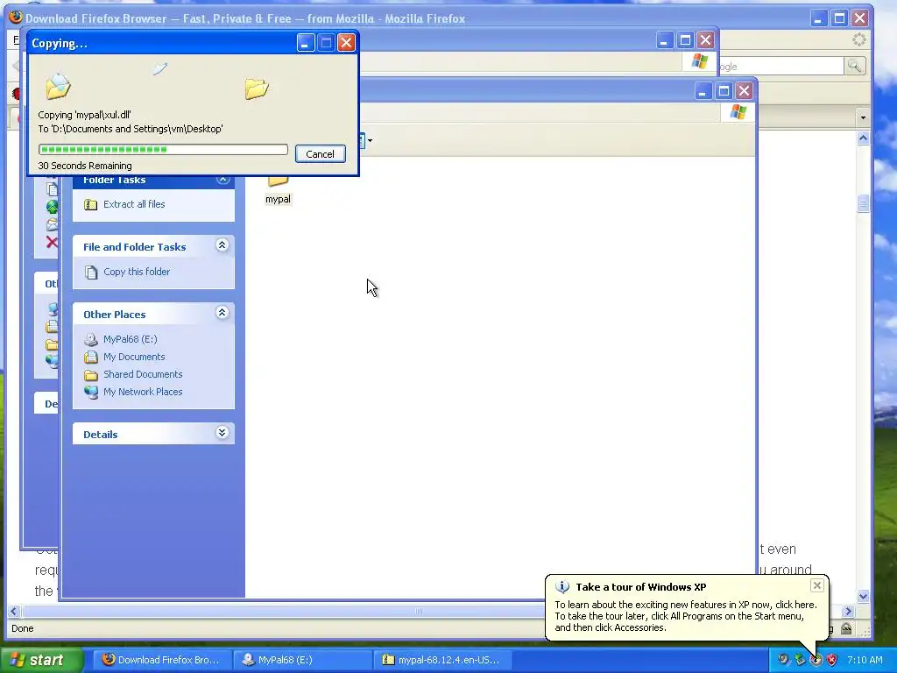Image resolution: width=897 pixels, height=673 pixels.
Task: Click the My Documents folder icon
Action: tap(90, 358)
